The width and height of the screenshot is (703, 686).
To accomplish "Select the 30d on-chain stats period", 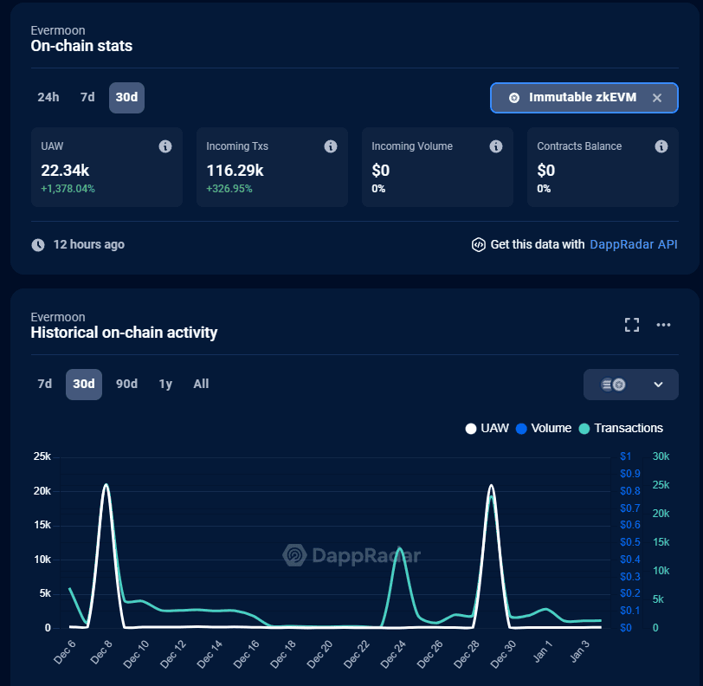I will click(x=127, y=97).
